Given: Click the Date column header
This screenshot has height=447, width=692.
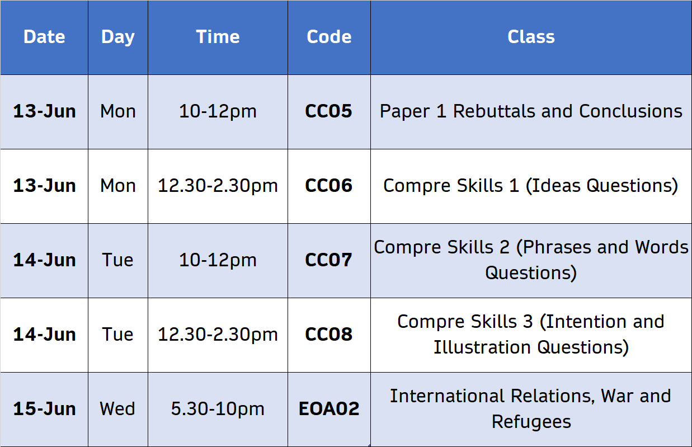Looking at the screenshot, I should (x=44, y=37).
